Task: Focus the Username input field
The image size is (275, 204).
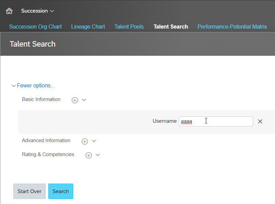Action: [216, 121]
